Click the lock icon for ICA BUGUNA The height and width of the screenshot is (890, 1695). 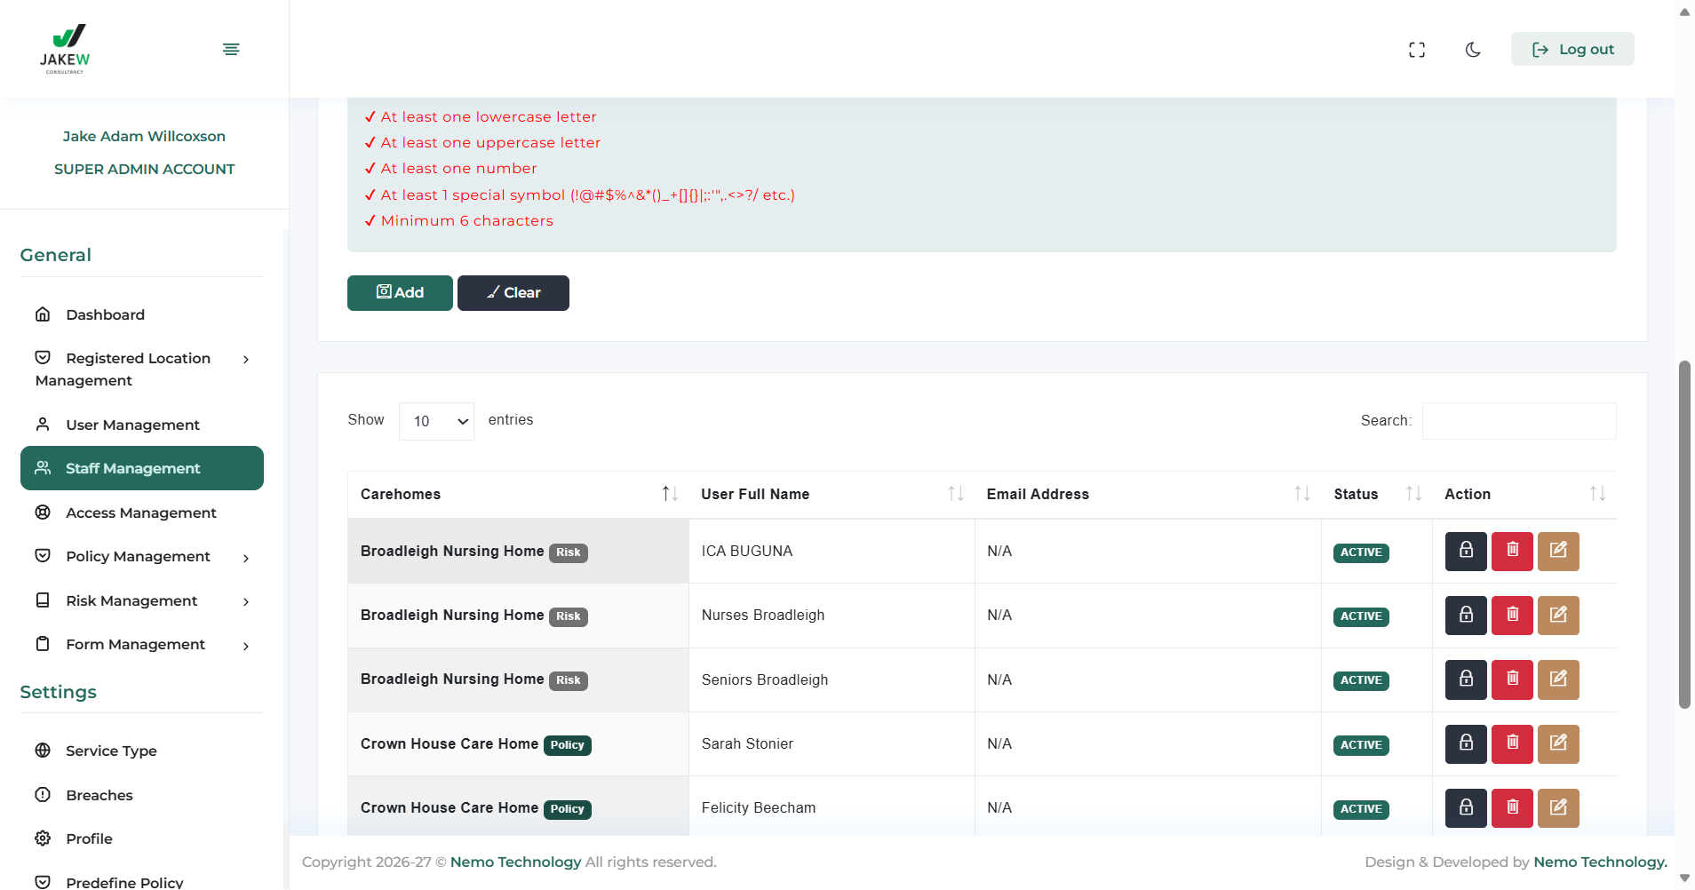click(x=1465, y=551)
